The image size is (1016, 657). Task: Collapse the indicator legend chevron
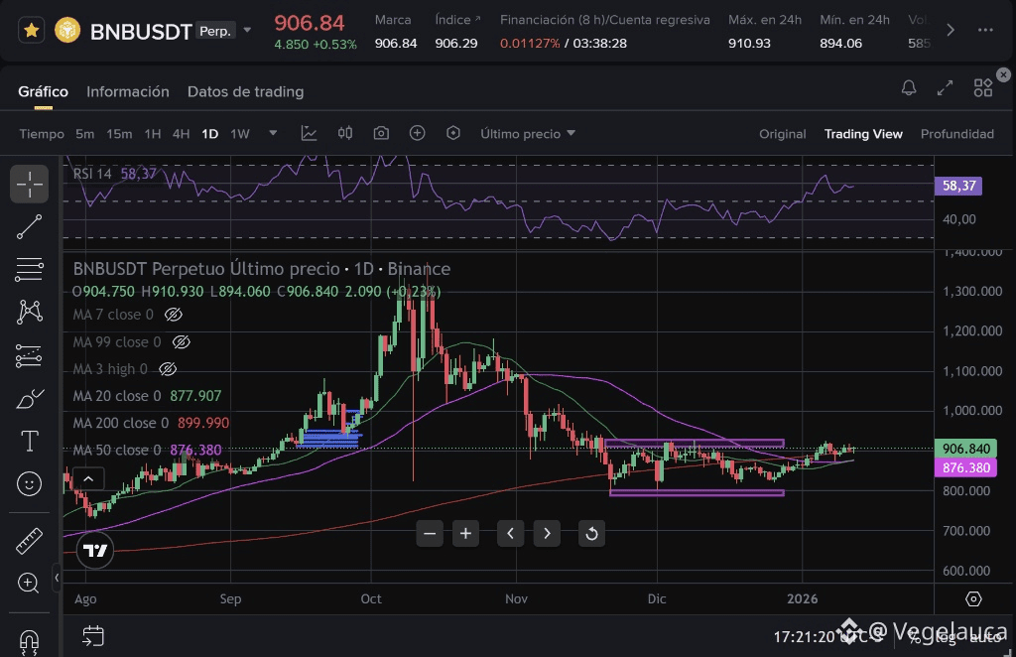87,479
